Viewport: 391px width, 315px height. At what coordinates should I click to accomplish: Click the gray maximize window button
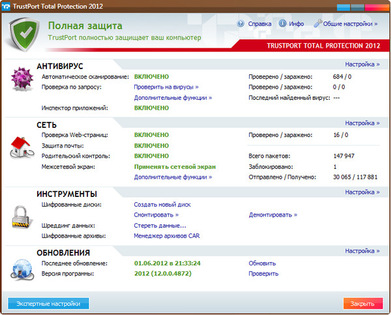(x=357, y=7)
